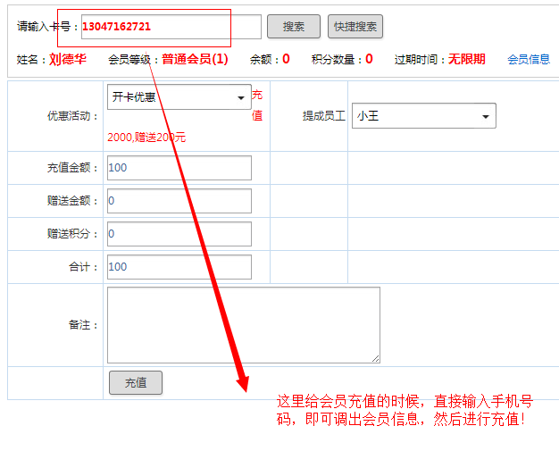
Task: Click the 积分数量 points count value
Action: (369, 60)
